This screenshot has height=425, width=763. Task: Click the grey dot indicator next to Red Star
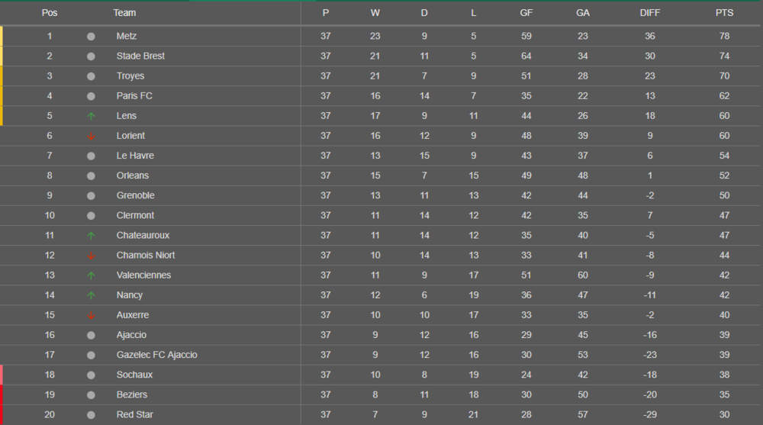91,415
